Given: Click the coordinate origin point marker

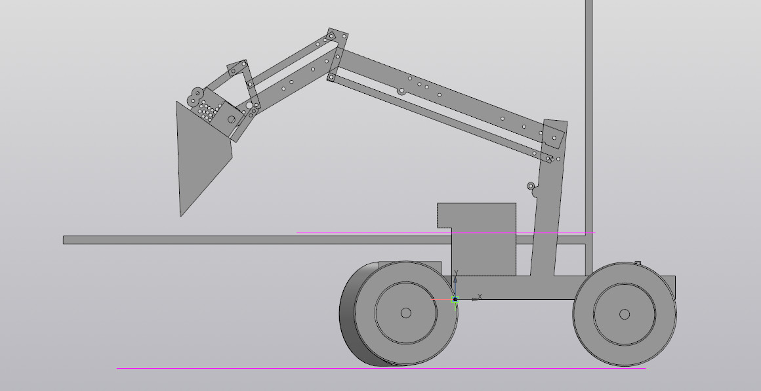Looking at the screenshot, I should (455, 299).
